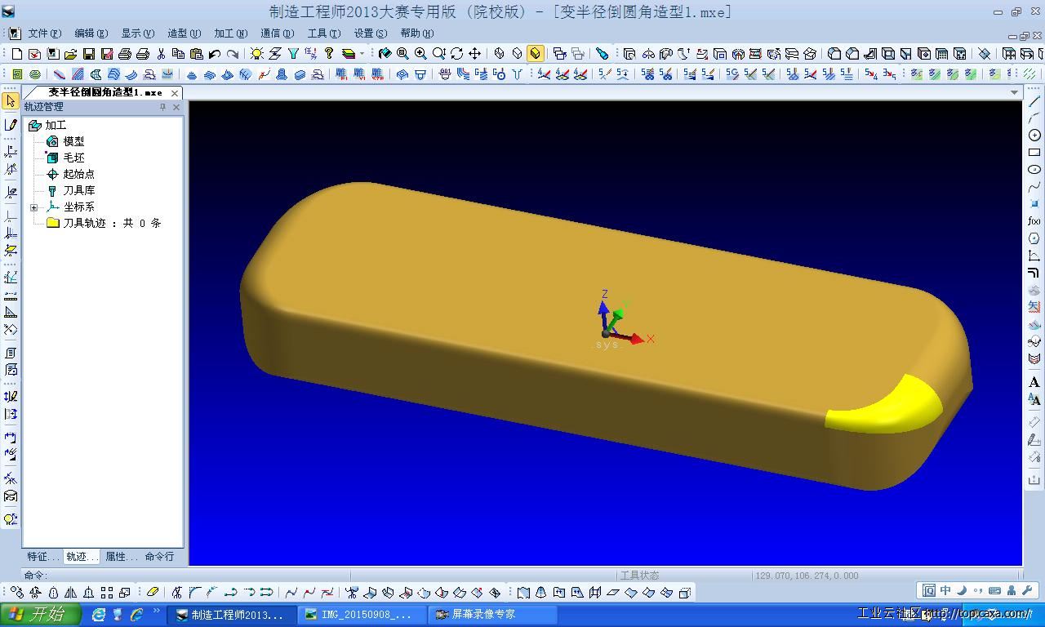Screen dimensions: 1045x627
Task: Click the light bulb icon in toolbar
Action: pos(256,54)
